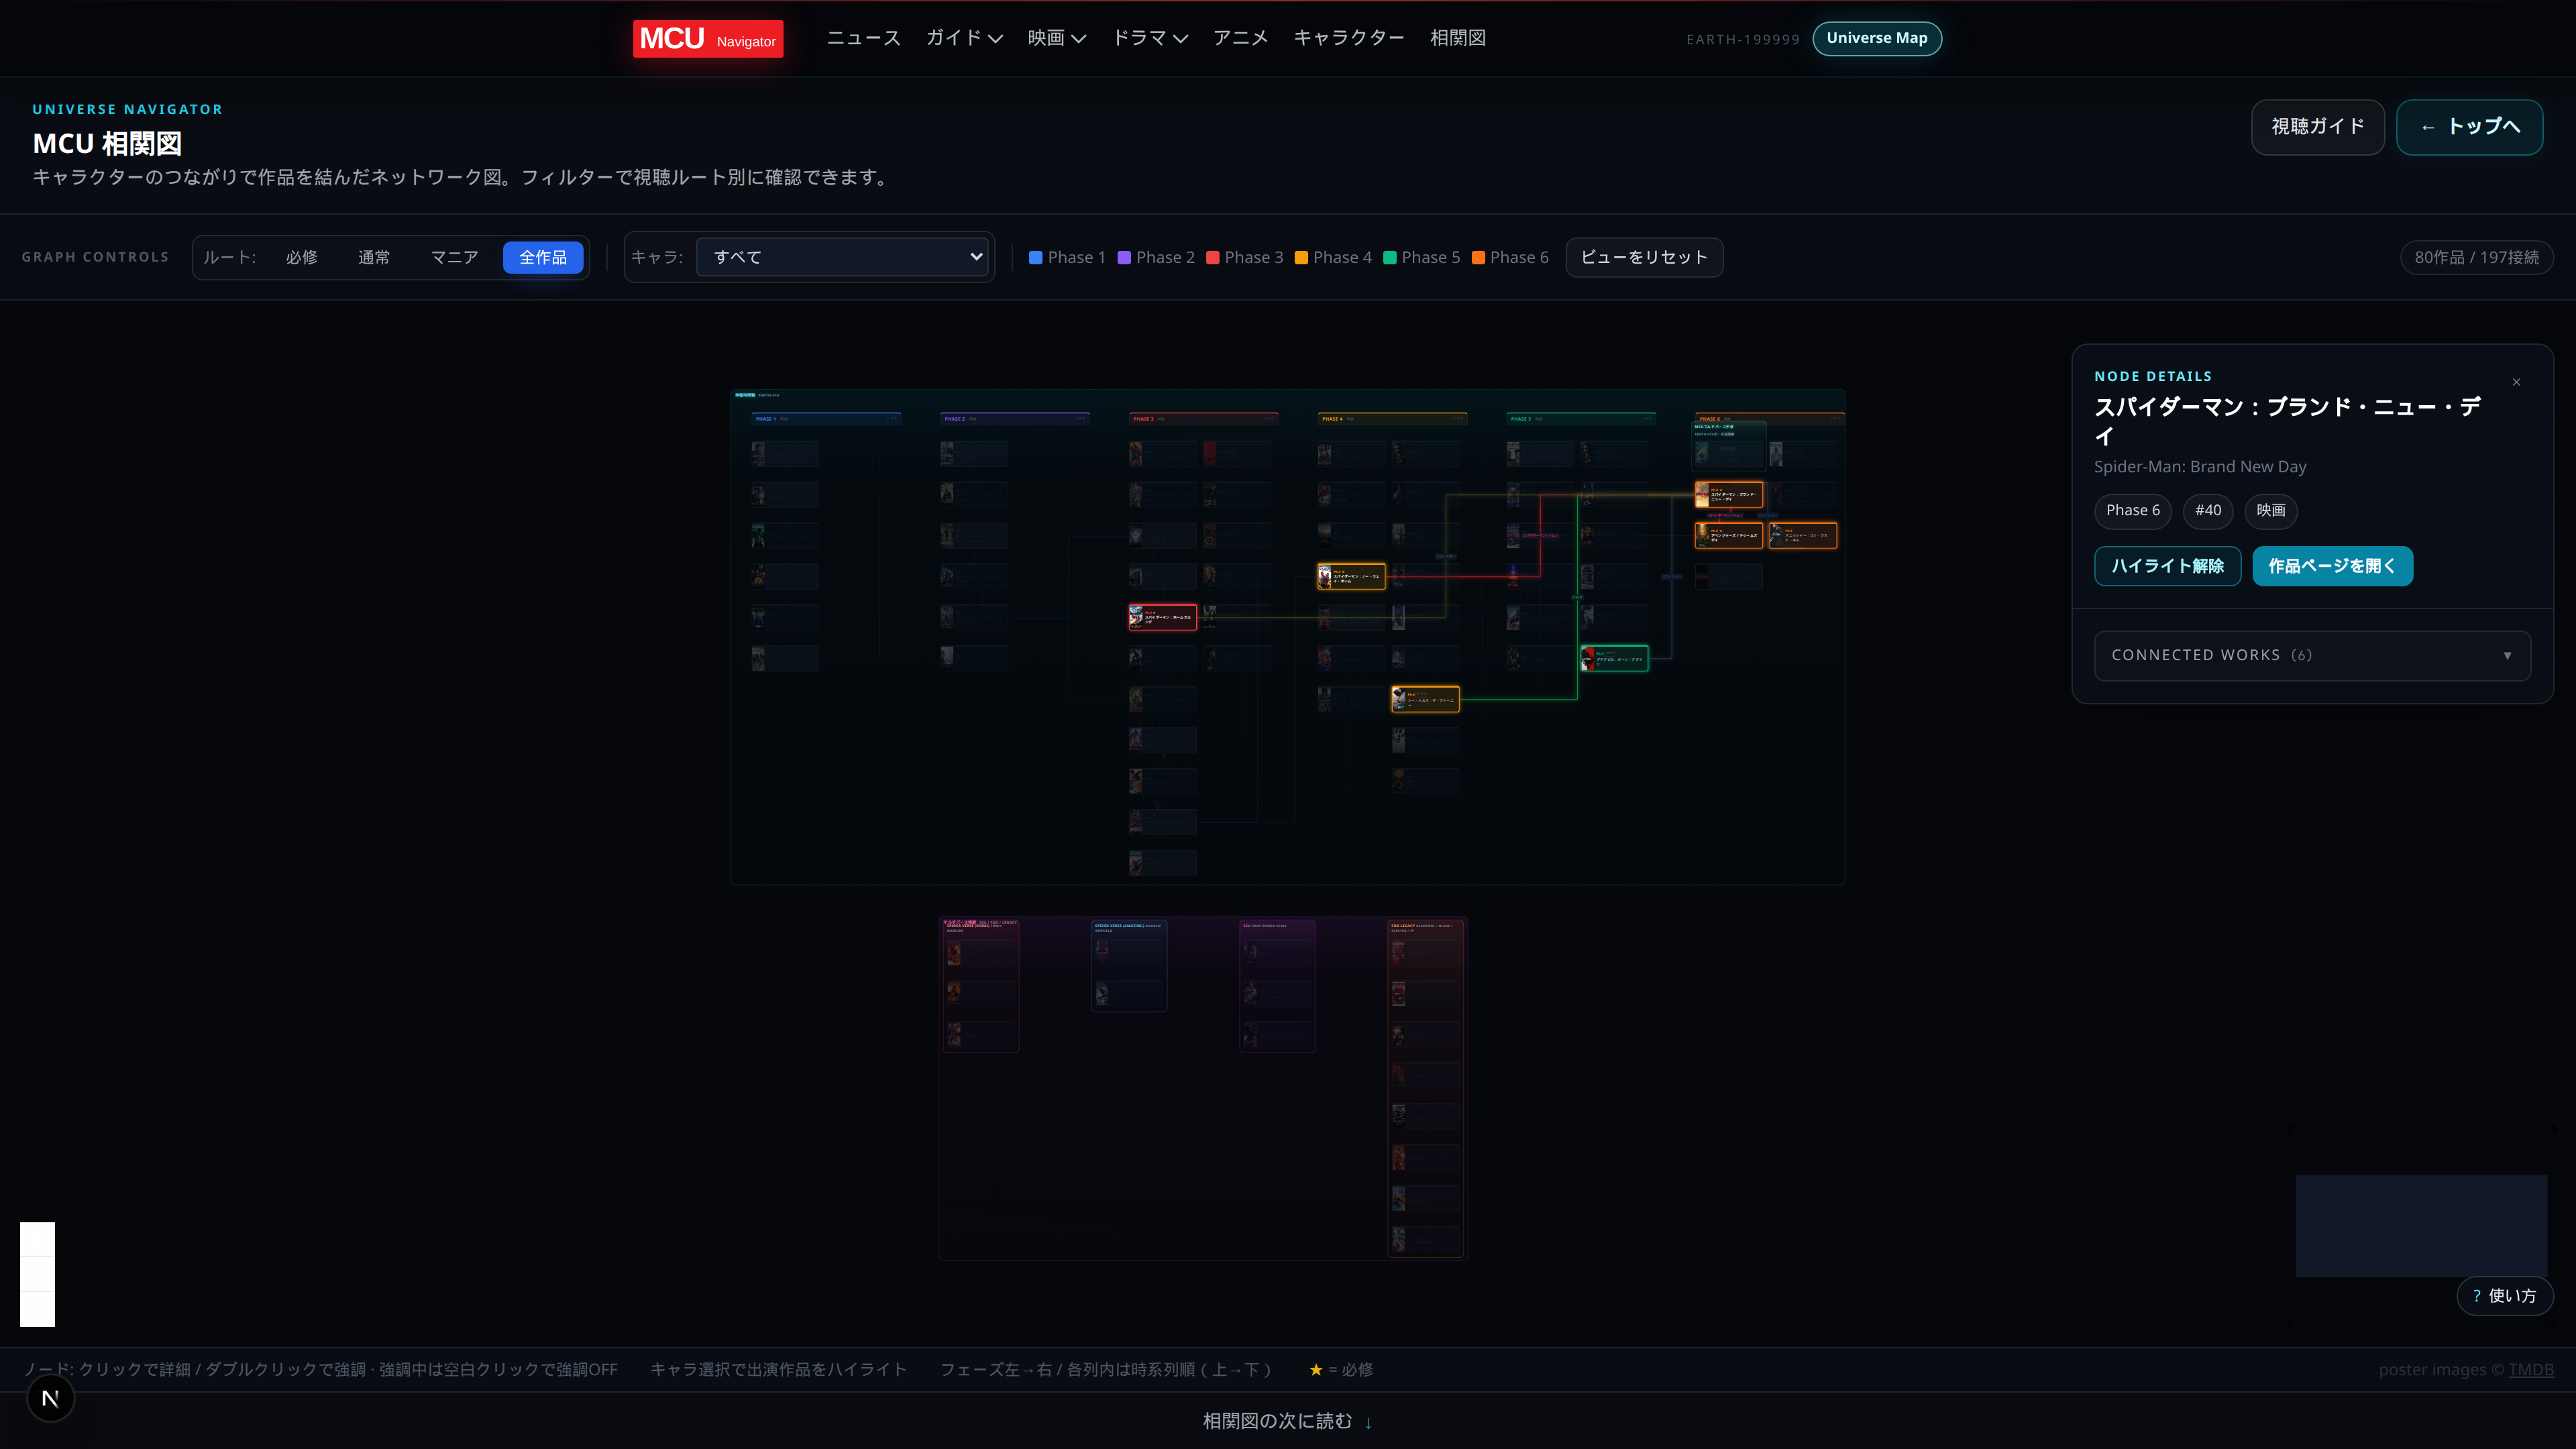The height and width of the screenshot is (1449, 2576).
Task: Select the アベンジャーズ／ドゥームズデイ graph node
Action: coord(1729,536)
